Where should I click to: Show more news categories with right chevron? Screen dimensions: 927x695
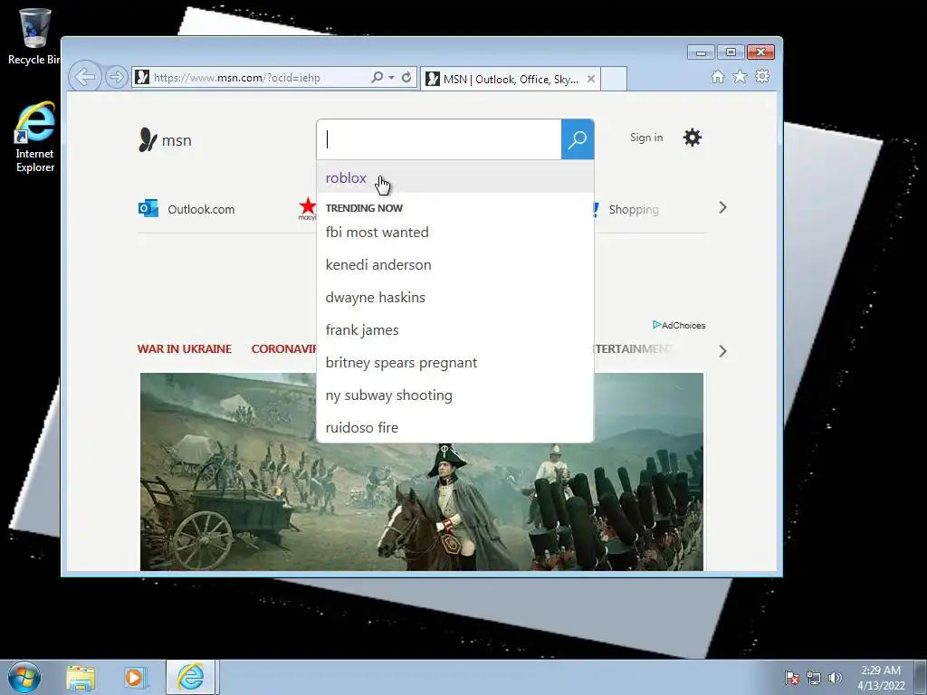[722, 351]
